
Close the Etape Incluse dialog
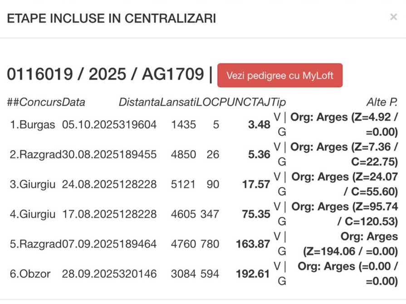click(393, 17)
